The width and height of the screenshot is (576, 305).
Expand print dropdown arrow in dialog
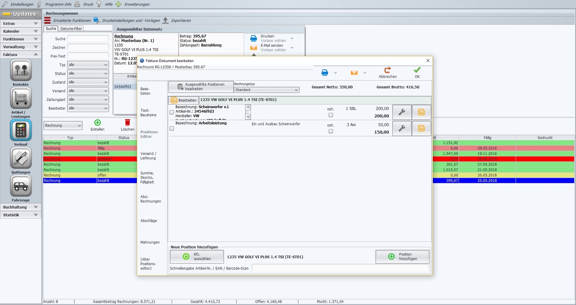tap(335, 73)
